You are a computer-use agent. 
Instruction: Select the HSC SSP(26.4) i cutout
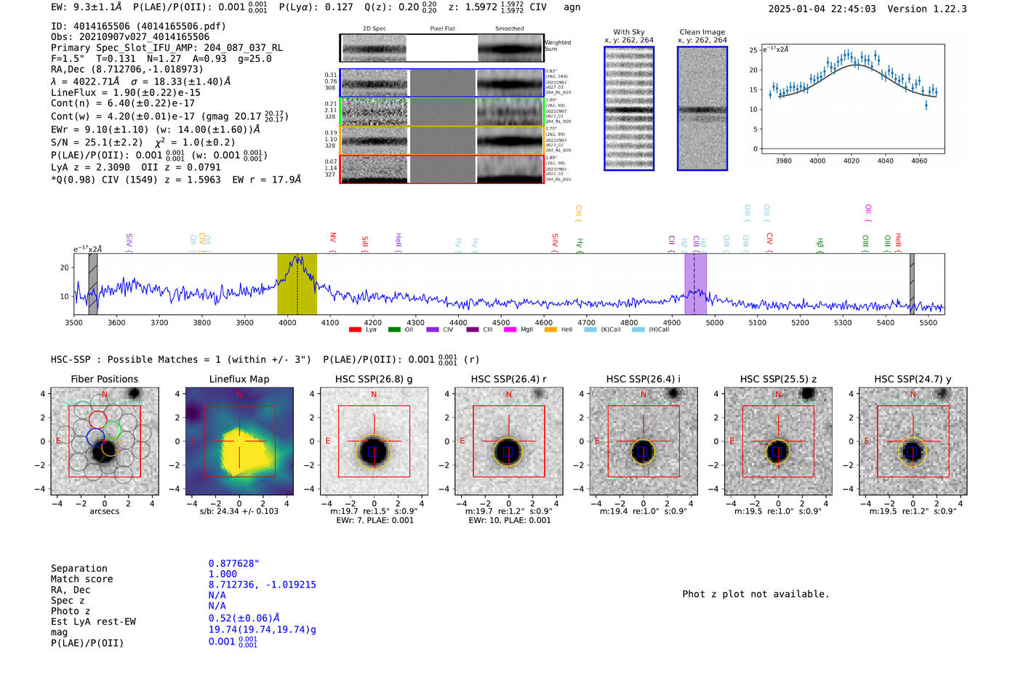pos(644,441)
